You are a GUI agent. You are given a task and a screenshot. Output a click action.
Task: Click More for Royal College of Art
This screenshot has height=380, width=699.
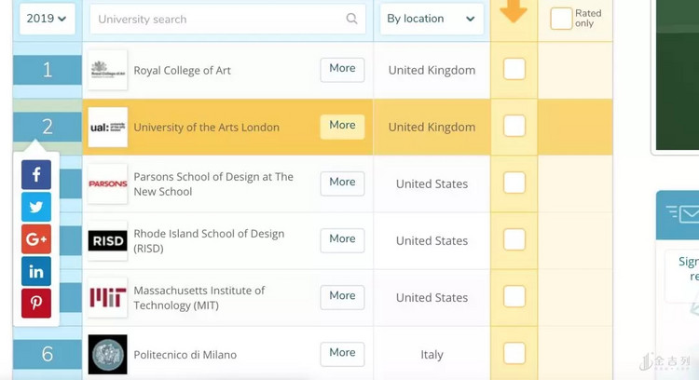pos(342,69)
